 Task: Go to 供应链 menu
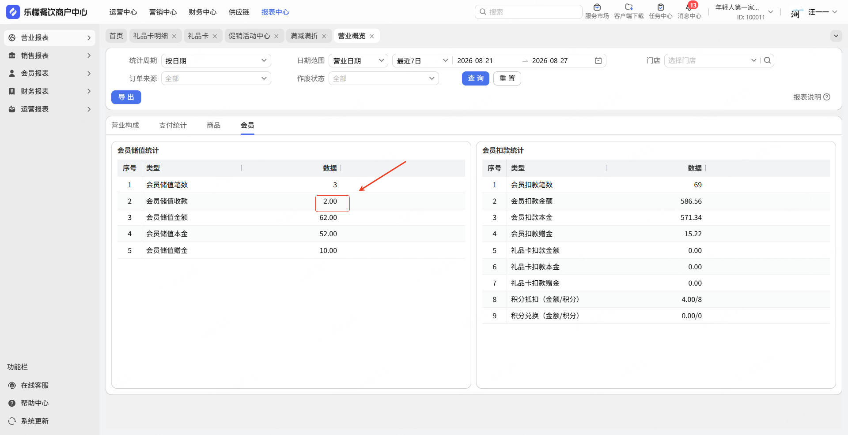coord(239,12)
